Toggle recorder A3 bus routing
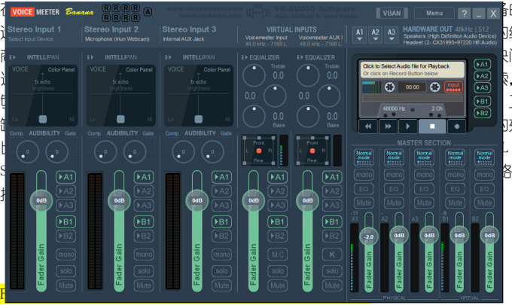The image size is (512, 305). pyautogui.click(x=483, y=88)
